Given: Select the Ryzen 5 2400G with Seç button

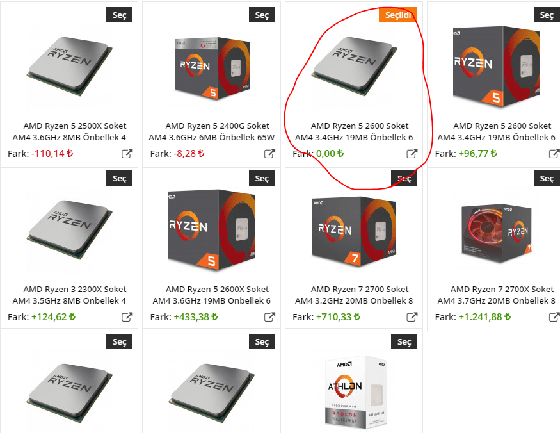Looking at the screenshot, I should click(x=262, y=15).
